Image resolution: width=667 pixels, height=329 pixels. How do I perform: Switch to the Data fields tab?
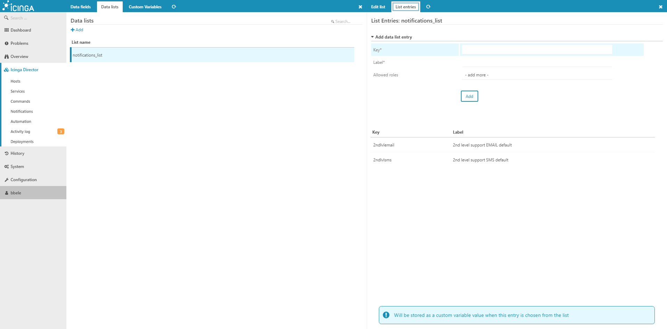(x=80, y=7)
